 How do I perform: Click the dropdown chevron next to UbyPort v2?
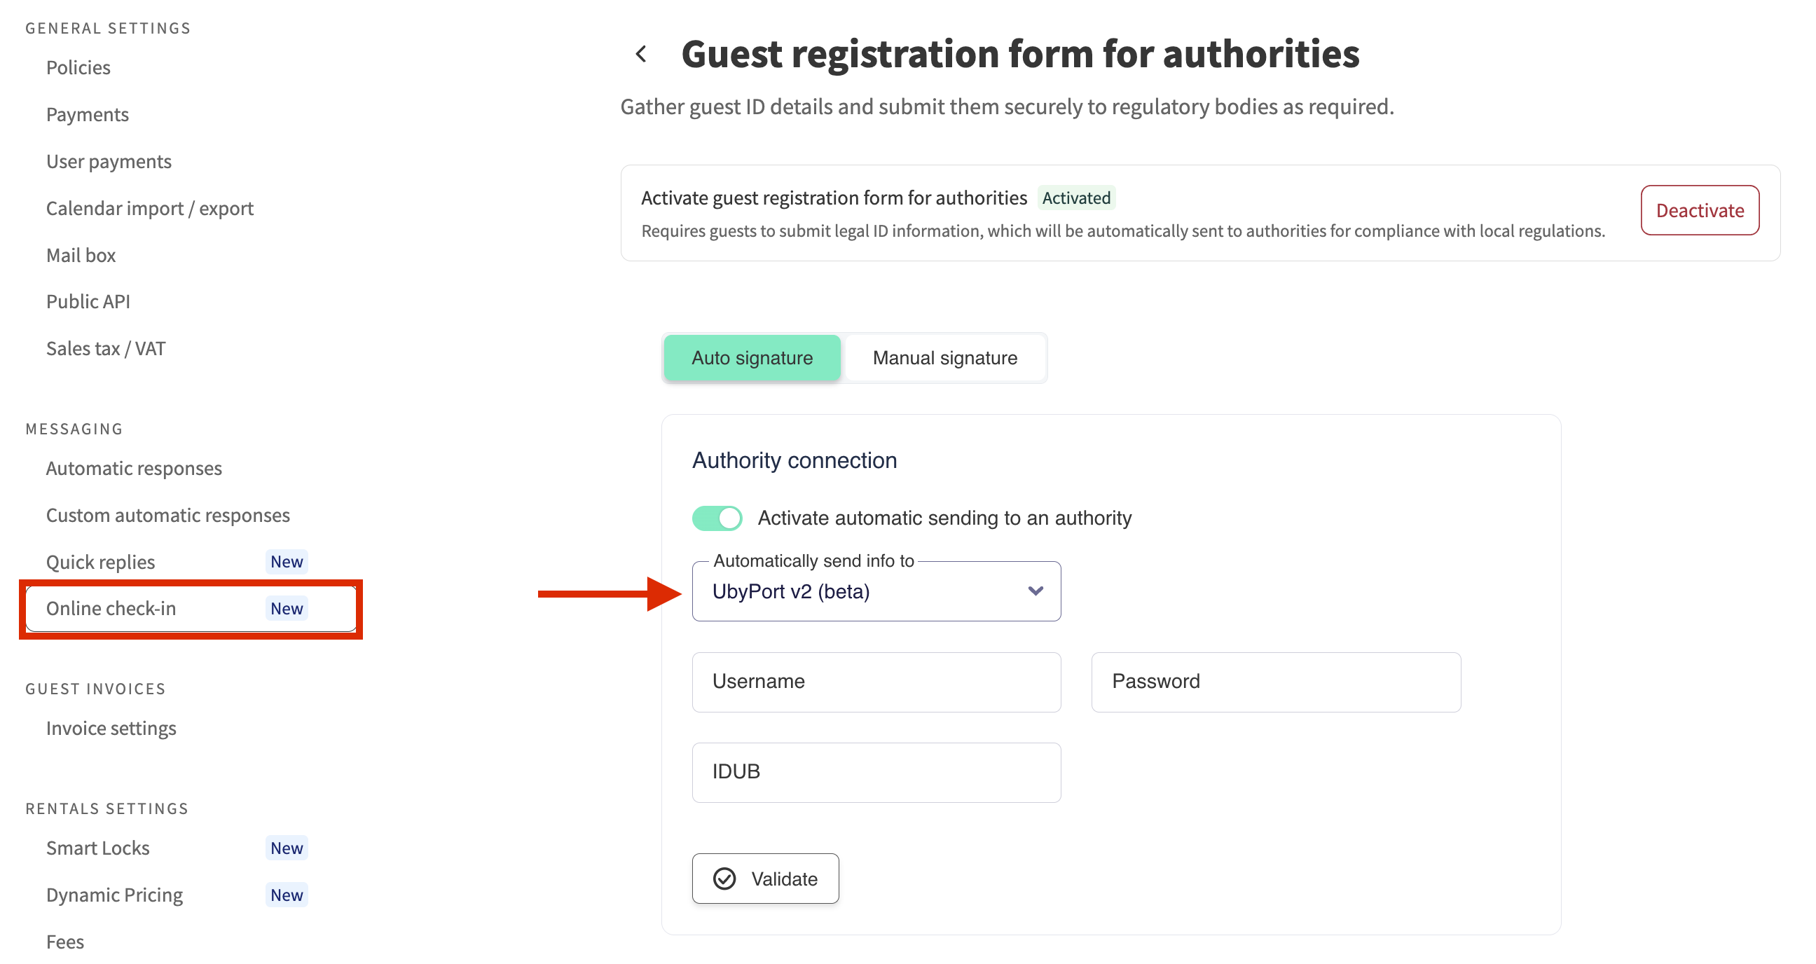(1035, 591)
